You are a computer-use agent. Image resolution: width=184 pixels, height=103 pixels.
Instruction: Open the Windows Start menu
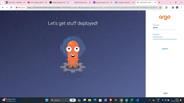(47, 100)
